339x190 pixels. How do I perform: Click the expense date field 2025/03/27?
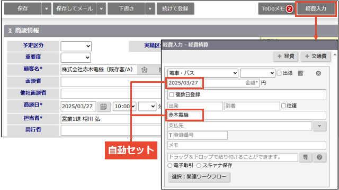(x=184, y=83)
